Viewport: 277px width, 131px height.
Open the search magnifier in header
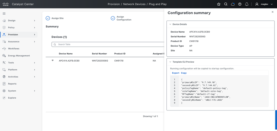click(226, 4)
